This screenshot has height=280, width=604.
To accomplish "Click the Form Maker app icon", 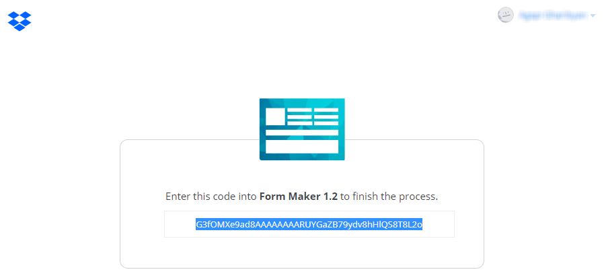I will (302, 129).
